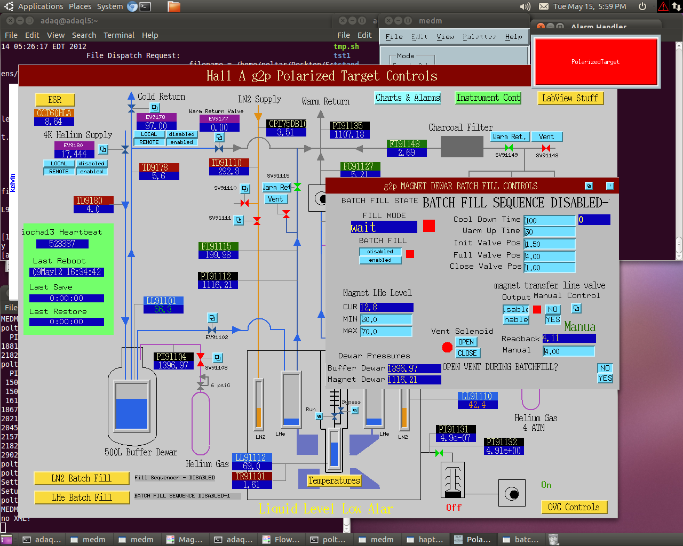This screenshot has height=546, width=683.
Task: Switch to Pola... window in taskbar
Action: pyautogui.click(x=473, y=540)
